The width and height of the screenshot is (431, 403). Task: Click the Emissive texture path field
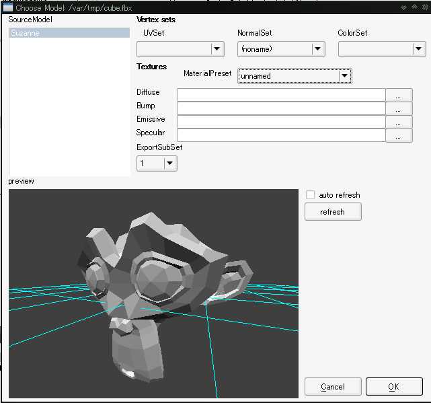click(x=281, y=122)
